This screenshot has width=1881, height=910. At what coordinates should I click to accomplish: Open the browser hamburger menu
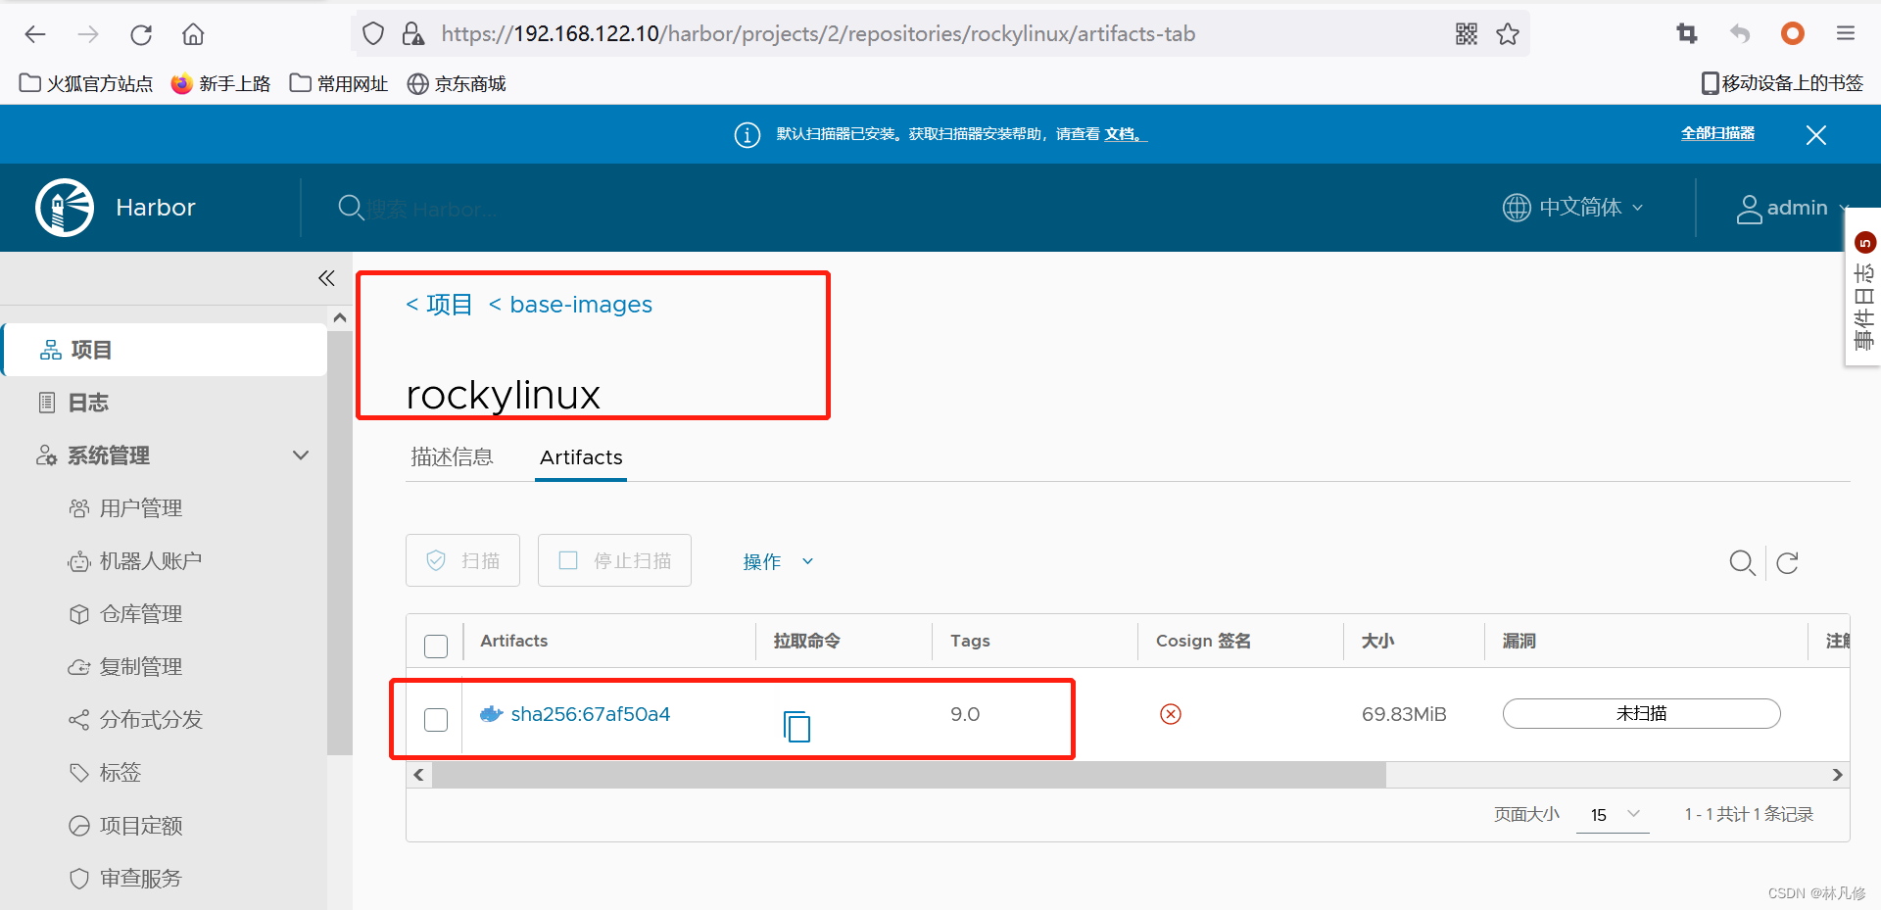(x=1846, y=34)
